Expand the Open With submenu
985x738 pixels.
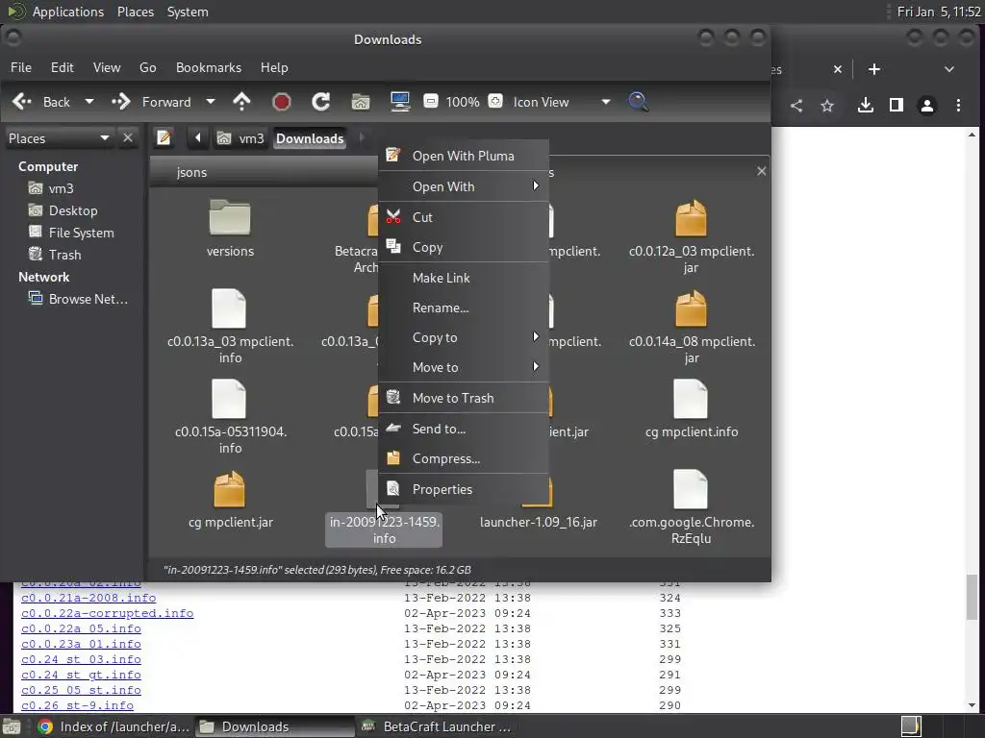click(x=465, y=186)
